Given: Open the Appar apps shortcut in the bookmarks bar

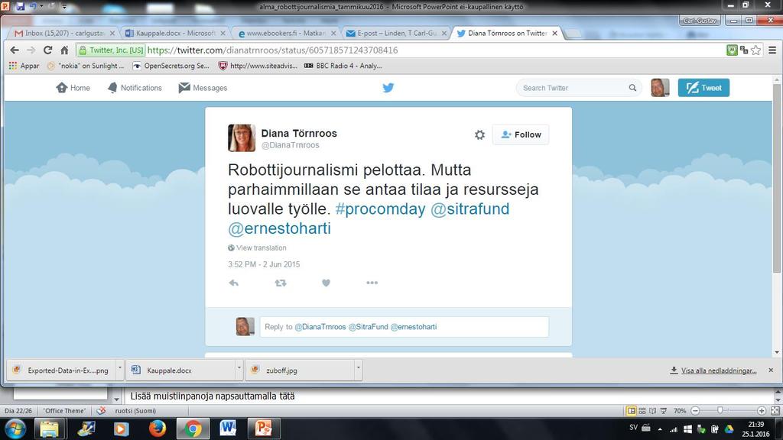Looking at the screenshot, I should pos(24,66).
